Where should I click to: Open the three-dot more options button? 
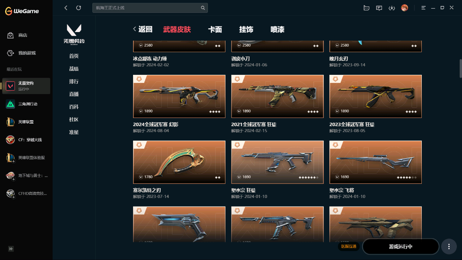click(449, 246)
